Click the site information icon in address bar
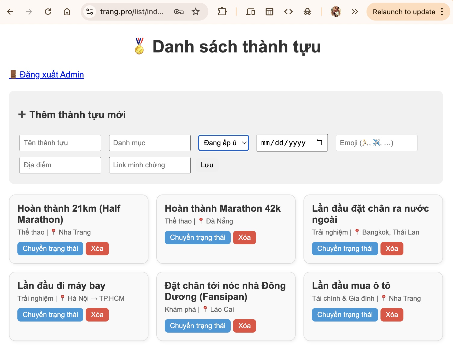Viewport: 453px width, 360px height. pos(90,12)
